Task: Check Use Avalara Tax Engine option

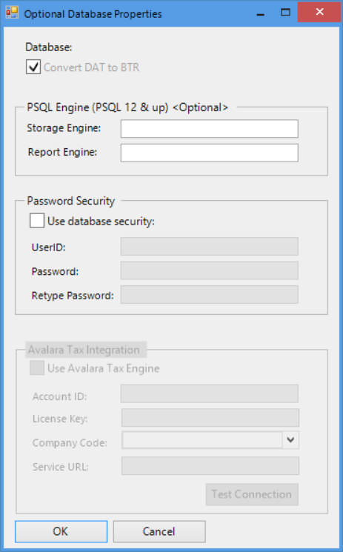Action: [x=37, y=368]
